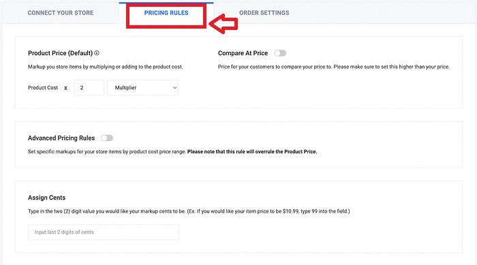The width and height of the screenshot is (477, 265).
Task: Click the Assign Cents heading
Action: pyautogui.click(x=46, y=198)
